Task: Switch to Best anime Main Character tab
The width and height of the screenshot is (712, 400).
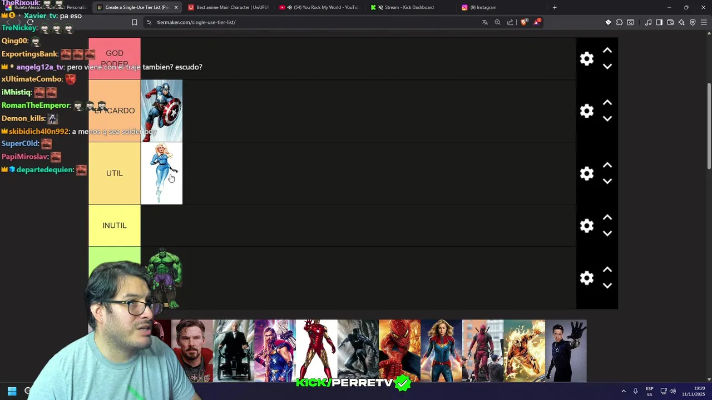Action: click(x=229, y=7)
